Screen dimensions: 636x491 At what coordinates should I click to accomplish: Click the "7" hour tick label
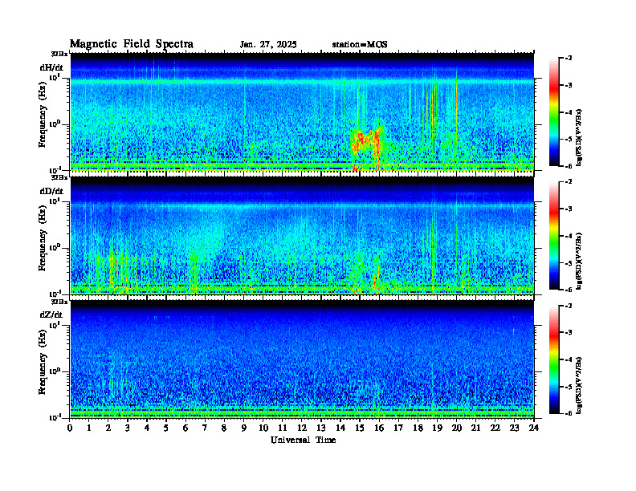[205, 428]
